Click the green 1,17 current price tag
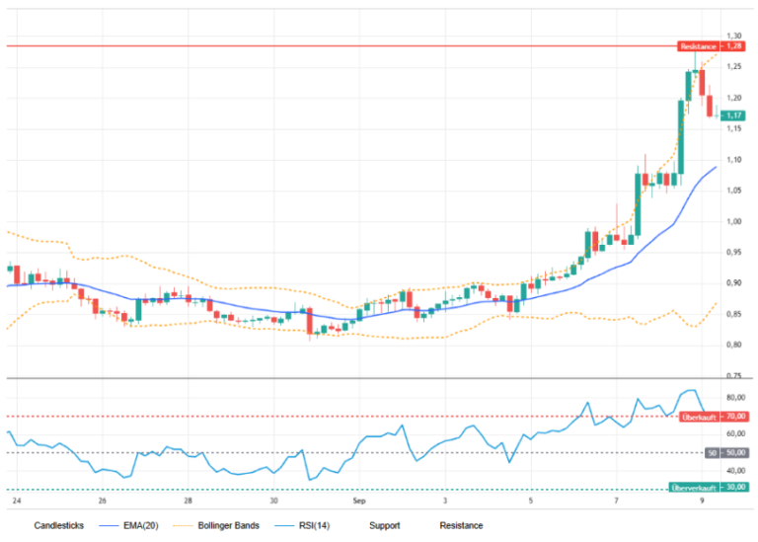The width and height of the screenshot is (758, 542). coord(733,116)
